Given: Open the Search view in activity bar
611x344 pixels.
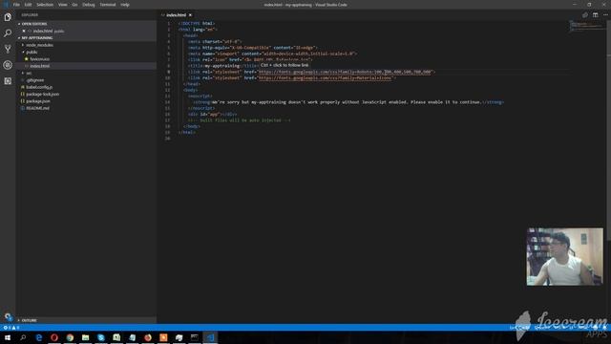Looking at the screenshot, I should (8, 33).
